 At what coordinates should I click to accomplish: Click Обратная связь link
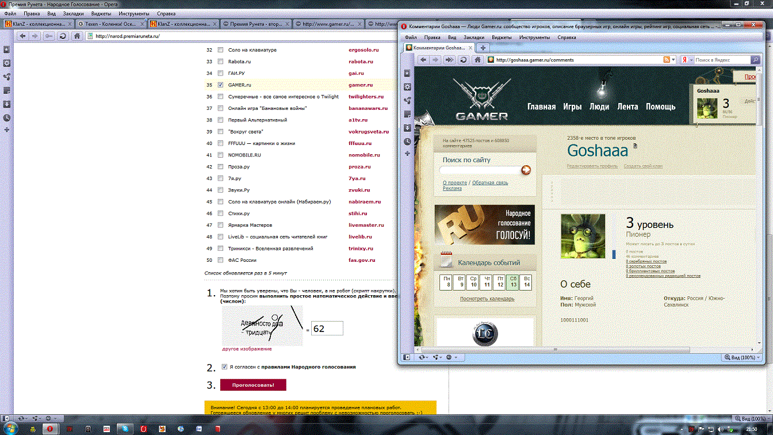pos(490,182)
